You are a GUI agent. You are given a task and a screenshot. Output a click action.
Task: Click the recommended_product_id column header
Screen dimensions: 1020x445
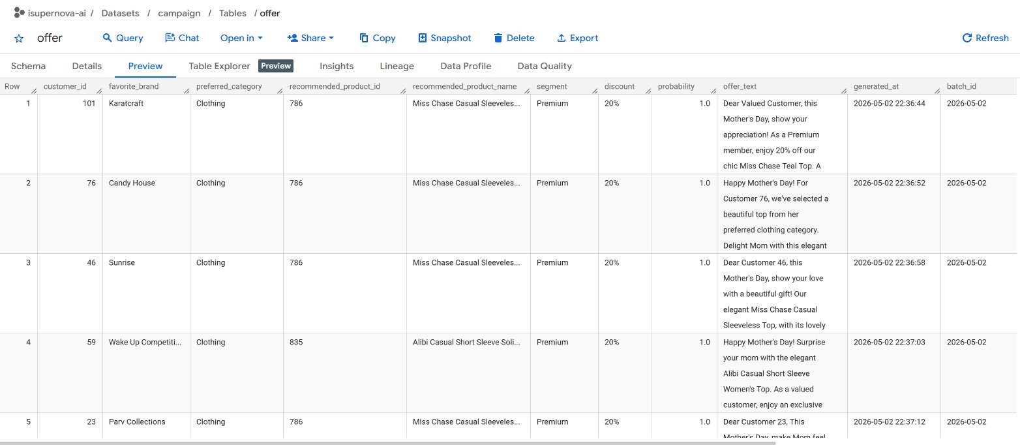click(335, 86)
